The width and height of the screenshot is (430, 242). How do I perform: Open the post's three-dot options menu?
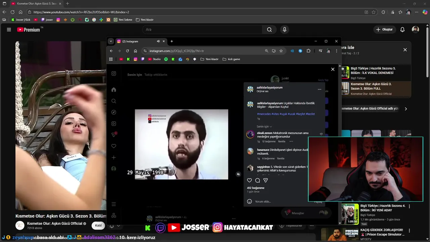tap(319, 89)
